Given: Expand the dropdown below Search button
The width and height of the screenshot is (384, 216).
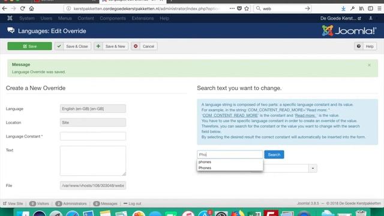Looking at the screenshot, I should 313,168.
